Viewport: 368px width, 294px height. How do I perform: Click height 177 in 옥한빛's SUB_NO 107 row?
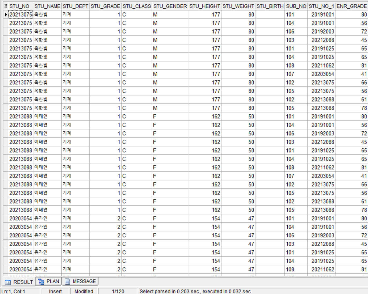[x=205, y=74]
